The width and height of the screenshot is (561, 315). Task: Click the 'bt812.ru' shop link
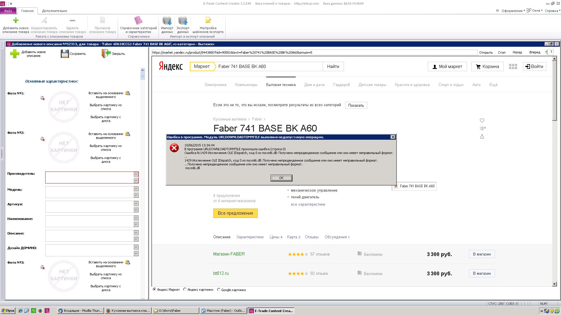pyautogui.click(x=221, y=273)
